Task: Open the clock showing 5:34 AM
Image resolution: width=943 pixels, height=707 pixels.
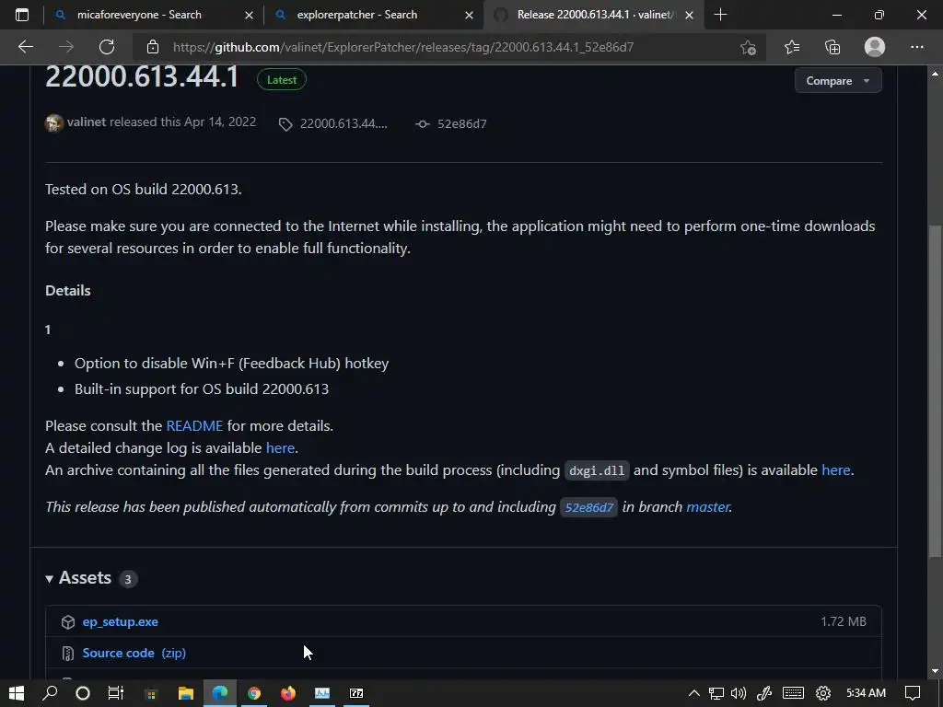Action: click(x=866, y=693)
